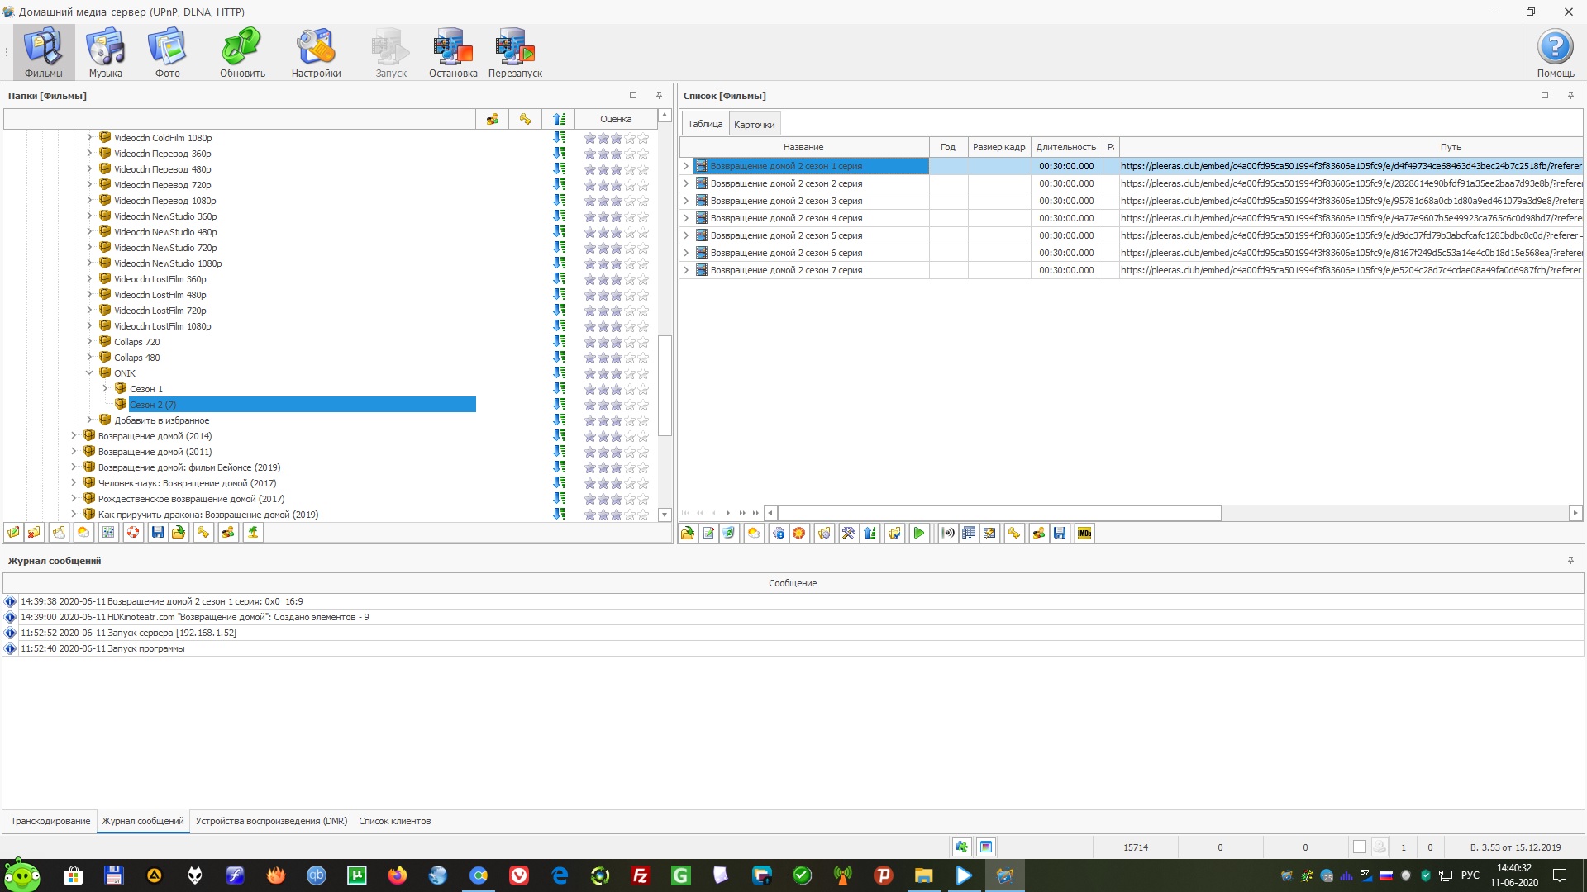Pin the Журнал сообщений panel

[x=1570, y=561]
